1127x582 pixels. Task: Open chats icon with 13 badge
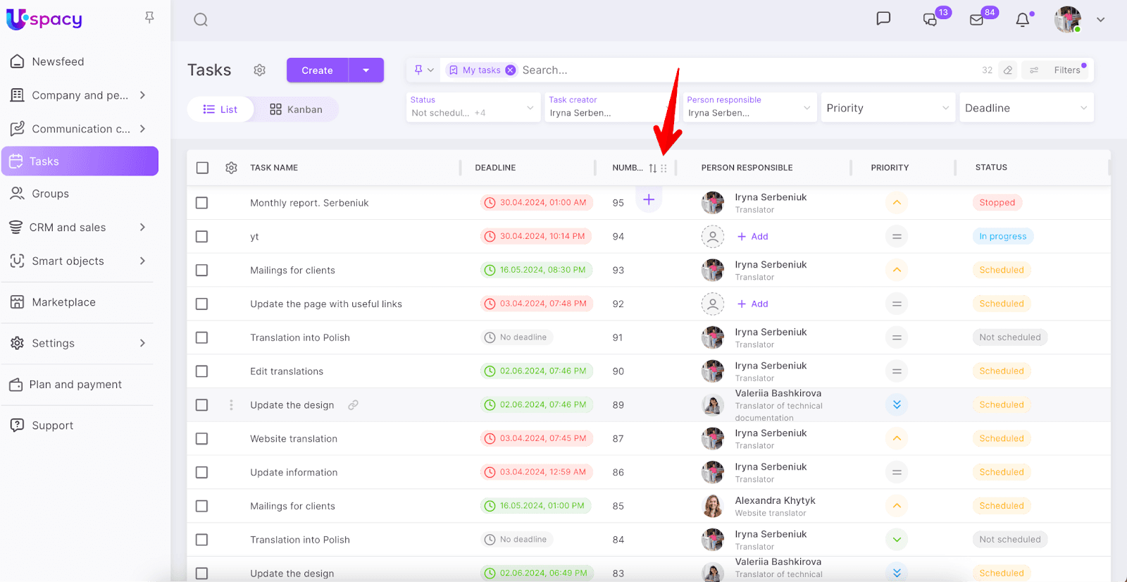click(x=930, y=20)
